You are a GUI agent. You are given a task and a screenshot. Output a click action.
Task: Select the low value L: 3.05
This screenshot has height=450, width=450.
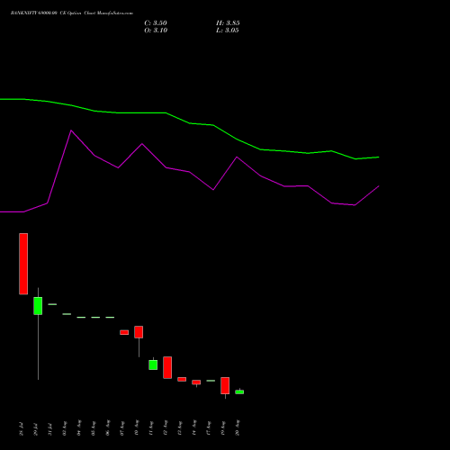pyautogui.click(x=228, y=31)
